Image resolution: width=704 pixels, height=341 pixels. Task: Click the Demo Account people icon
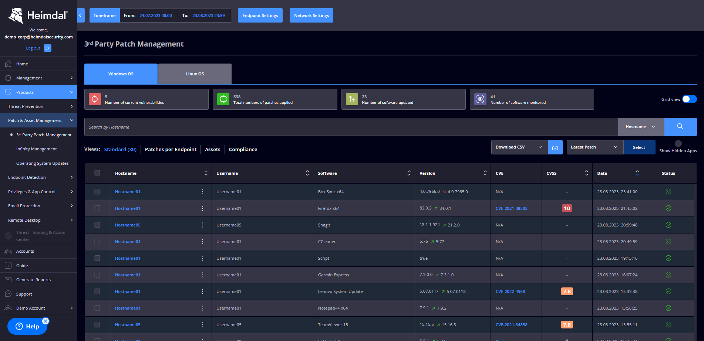click(8, 308)
